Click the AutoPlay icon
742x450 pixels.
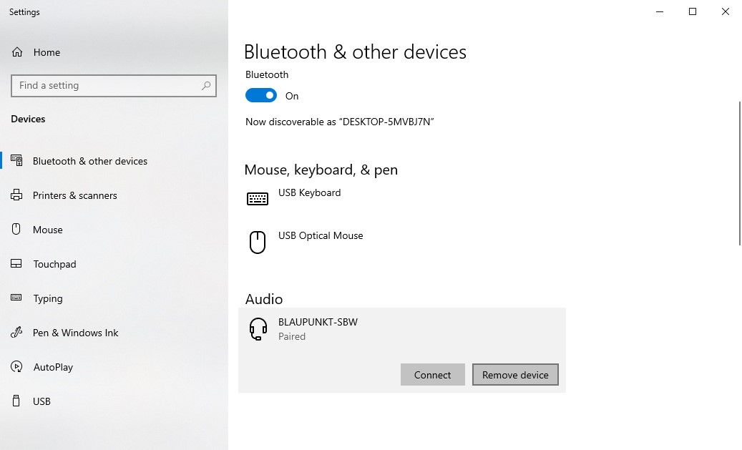coord(16,367)
